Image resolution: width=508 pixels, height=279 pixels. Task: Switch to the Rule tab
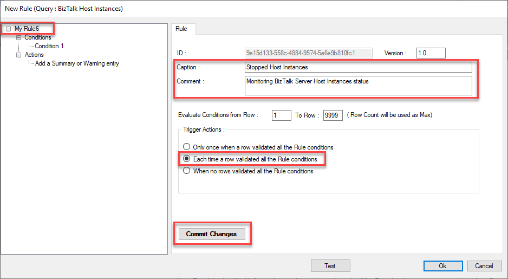tap(183, 29)
